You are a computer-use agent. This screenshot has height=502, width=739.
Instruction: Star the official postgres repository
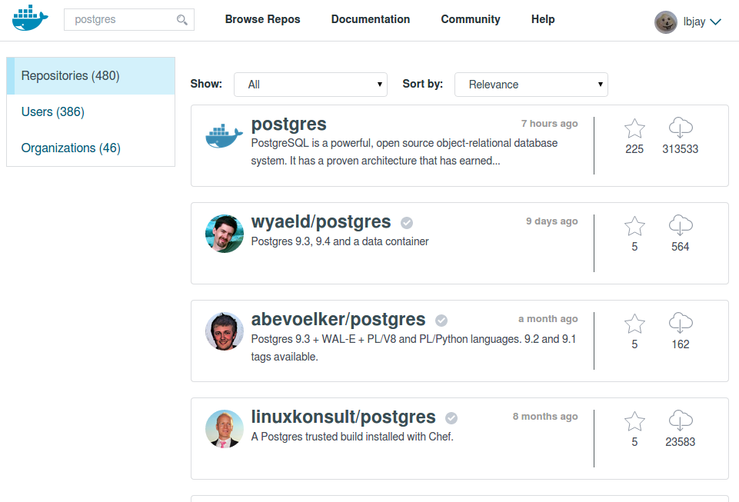pos(634,128)
